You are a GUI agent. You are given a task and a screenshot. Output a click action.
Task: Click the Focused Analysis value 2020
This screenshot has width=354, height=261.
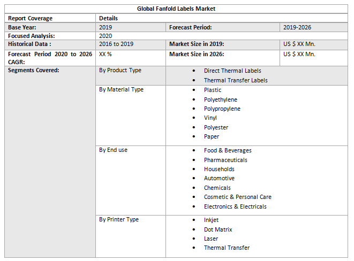106,36
